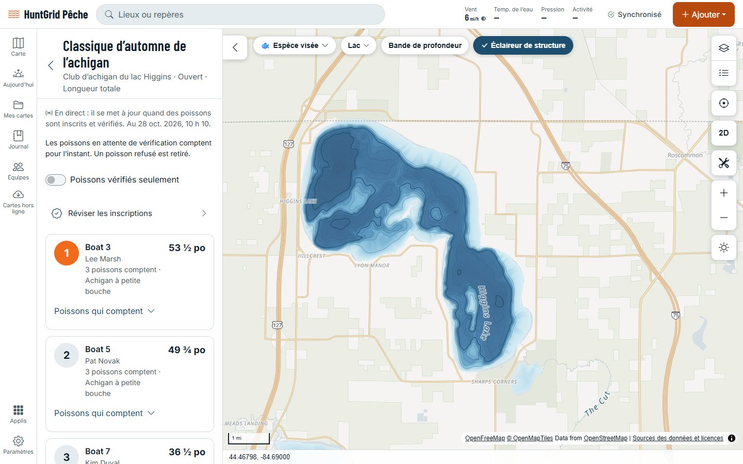Image resolution: width=743 pixels, height=464 pixels.
Task: Open the Ajouter dropdown button
Action: pos(704,14)
